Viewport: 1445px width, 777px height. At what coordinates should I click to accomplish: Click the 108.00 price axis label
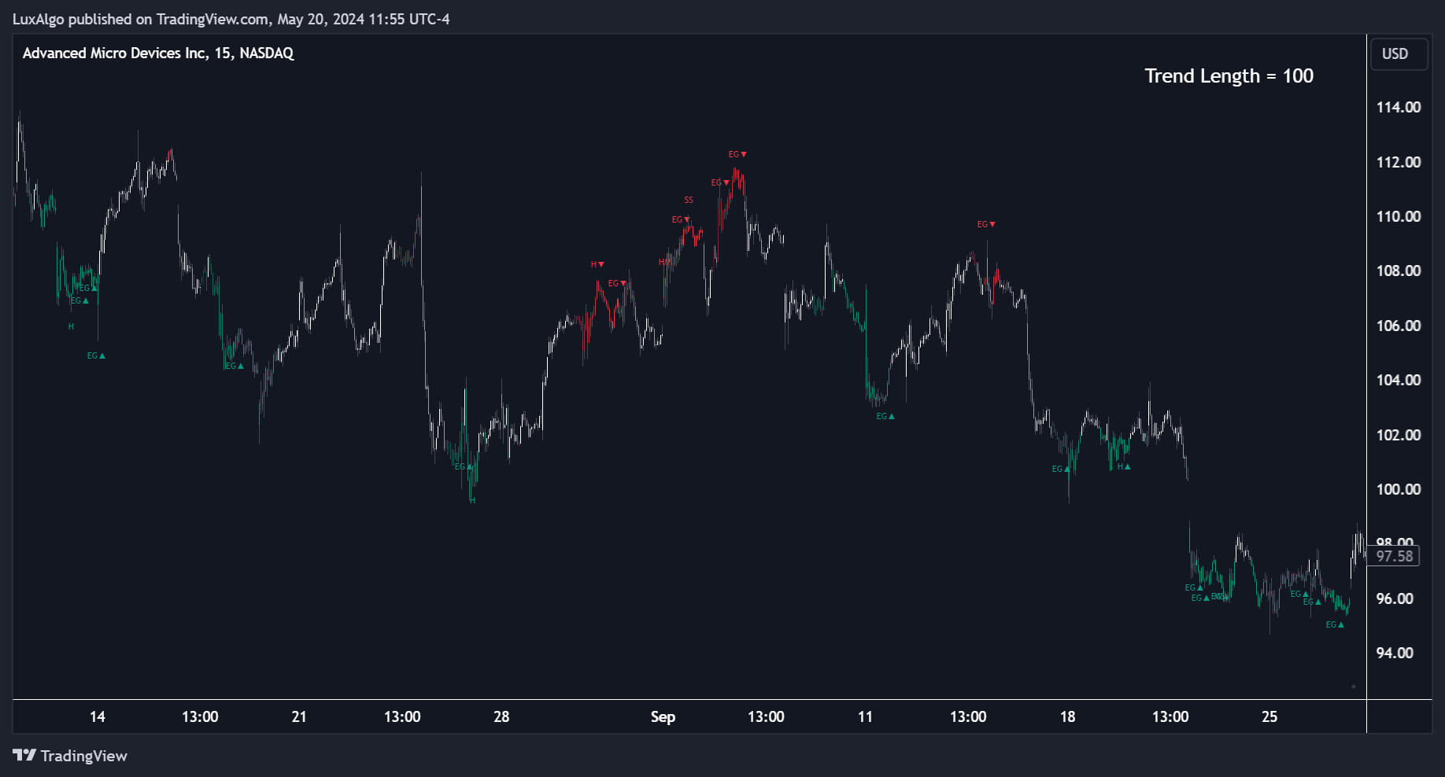(1398, 271)
